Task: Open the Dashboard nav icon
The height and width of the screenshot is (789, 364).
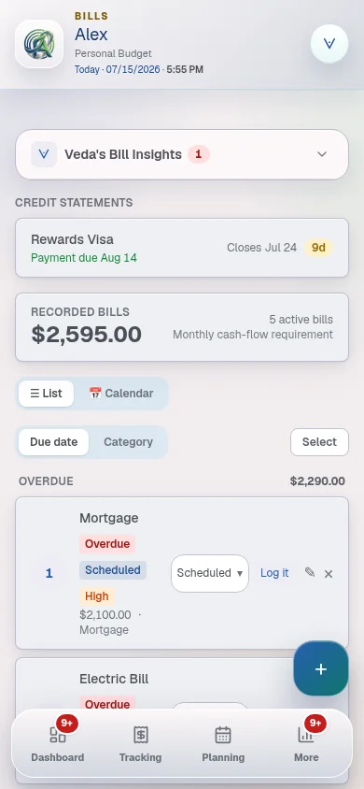Action: click(x=58, y=735)
